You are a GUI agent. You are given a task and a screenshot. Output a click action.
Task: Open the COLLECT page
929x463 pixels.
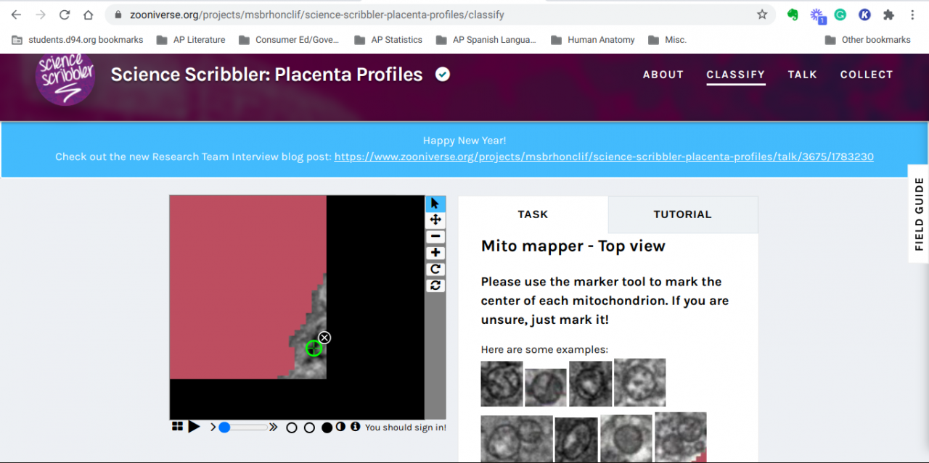click(x=867, y=75)
